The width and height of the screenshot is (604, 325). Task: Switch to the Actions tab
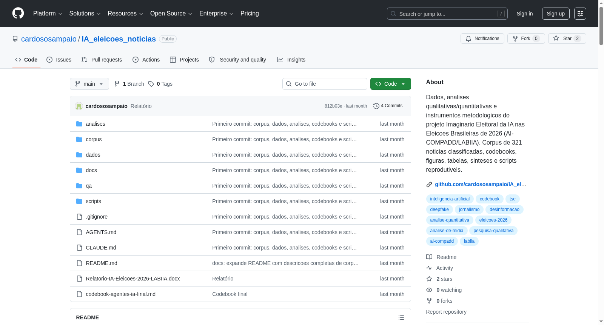tap(146, 60)
